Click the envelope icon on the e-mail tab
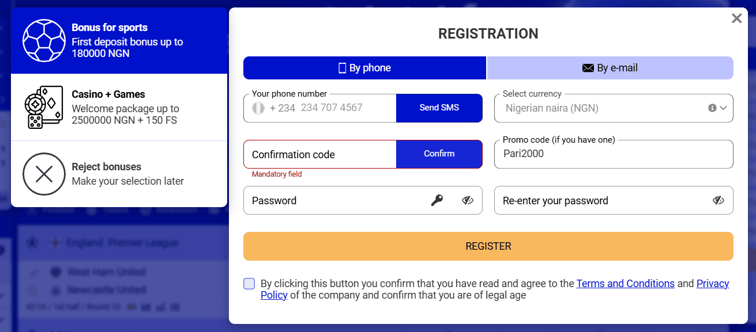The height and width of the screenshot is (332, 756). point(587,67)
